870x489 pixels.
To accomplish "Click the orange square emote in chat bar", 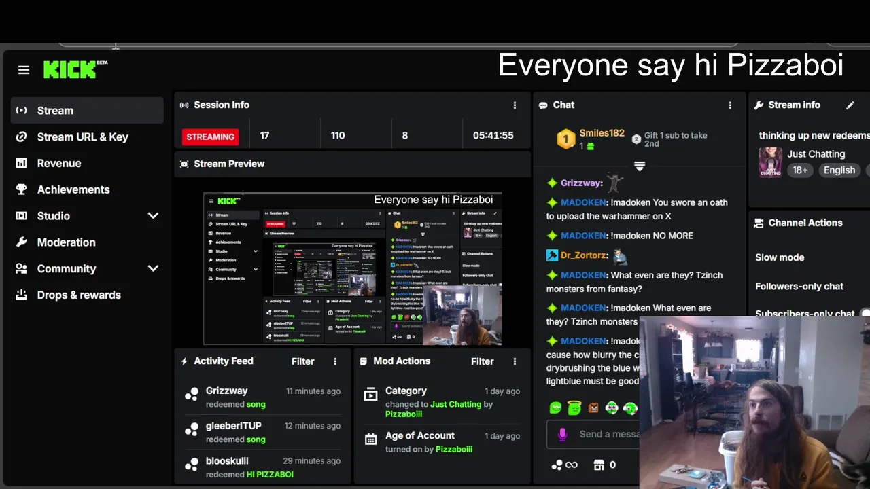I will click(593, 408).
